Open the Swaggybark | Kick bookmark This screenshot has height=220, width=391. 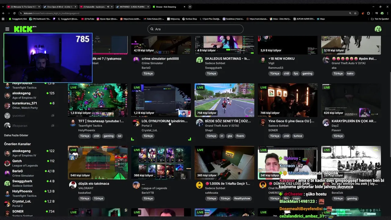(18, 19)
